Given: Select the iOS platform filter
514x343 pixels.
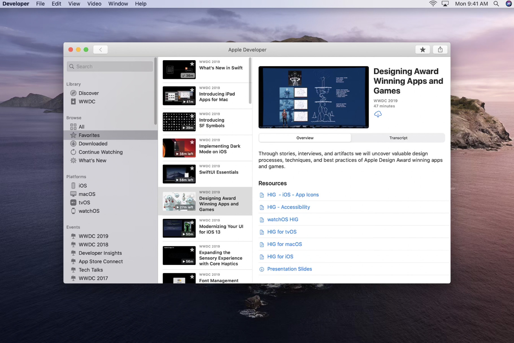Looking at the screenshot, I should pos(82,185).
